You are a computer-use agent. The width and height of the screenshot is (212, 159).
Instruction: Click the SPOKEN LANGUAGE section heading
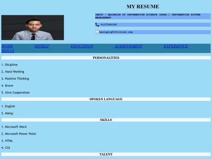click(x=106, y=99)
